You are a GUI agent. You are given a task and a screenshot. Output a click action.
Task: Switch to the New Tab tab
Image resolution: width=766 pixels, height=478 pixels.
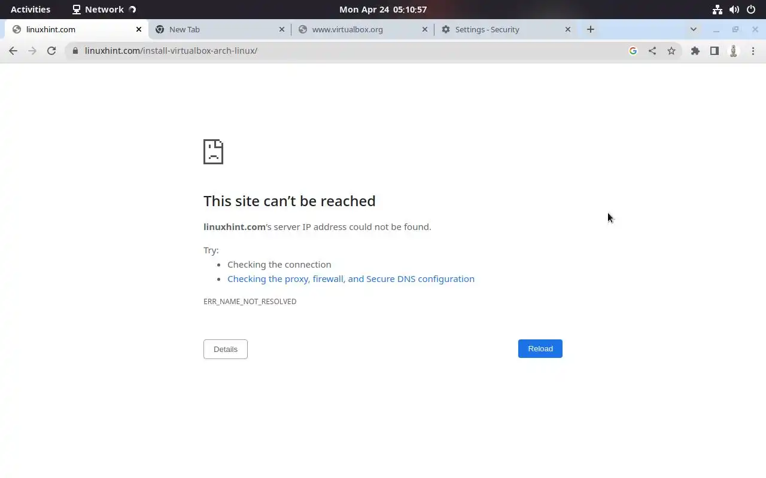219,29
